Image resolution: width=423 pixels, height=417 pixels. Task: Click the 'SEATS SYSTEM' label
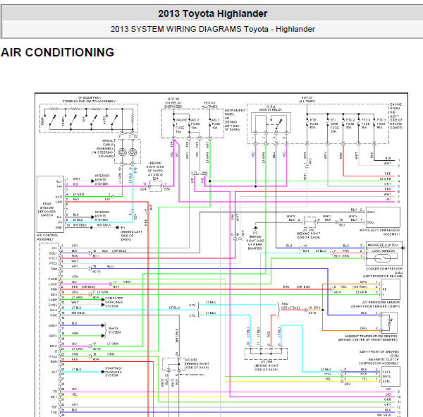point(114,330)
